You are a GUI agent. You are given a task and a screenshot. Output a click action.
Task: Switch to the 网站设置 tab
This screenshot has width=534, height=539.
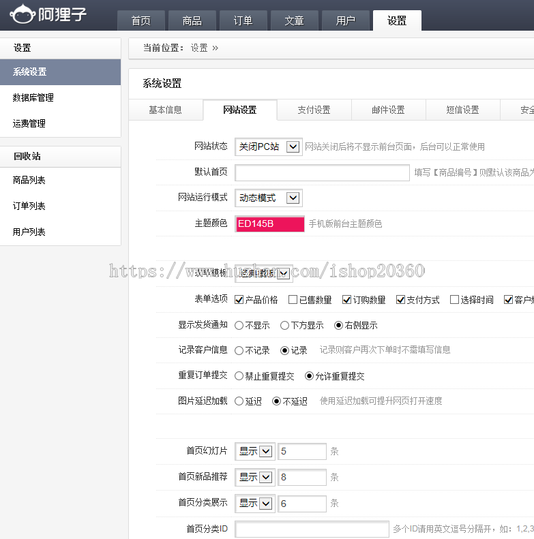pyautogui.click(x=240, y=110)
